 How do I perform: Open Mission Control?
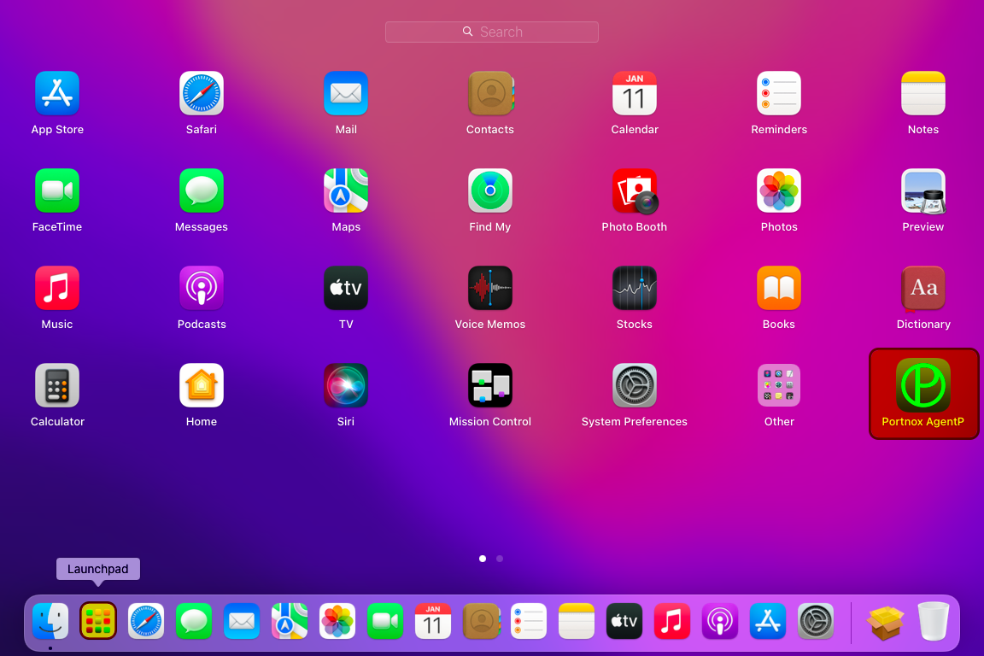(490, 385)
